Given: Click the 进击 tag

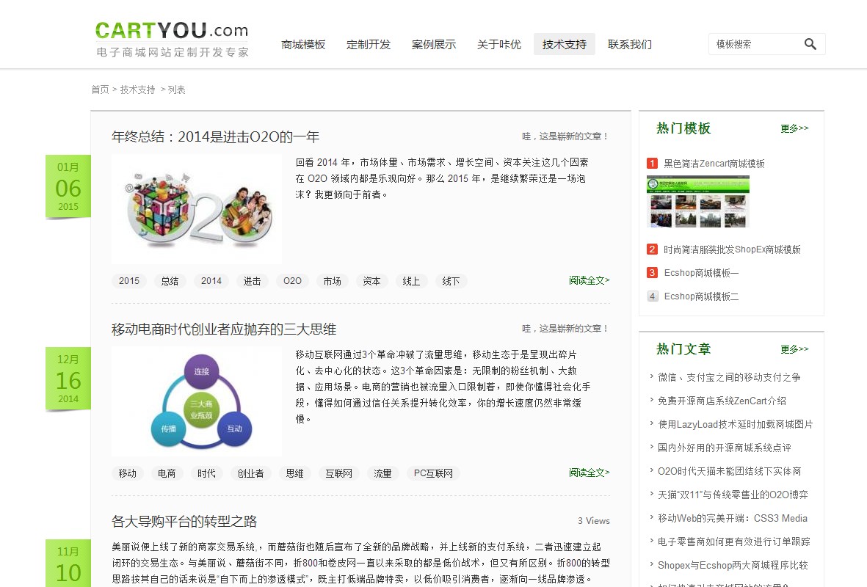Looking at the screenshot, I should (252, 281).
